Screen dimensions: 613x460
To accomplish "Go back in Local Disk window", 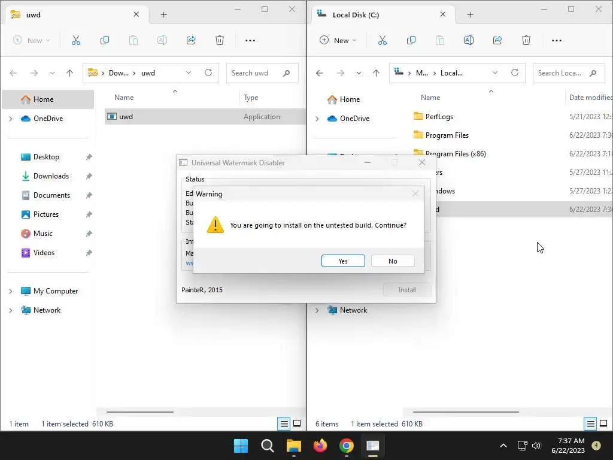I will pos(320,72).
